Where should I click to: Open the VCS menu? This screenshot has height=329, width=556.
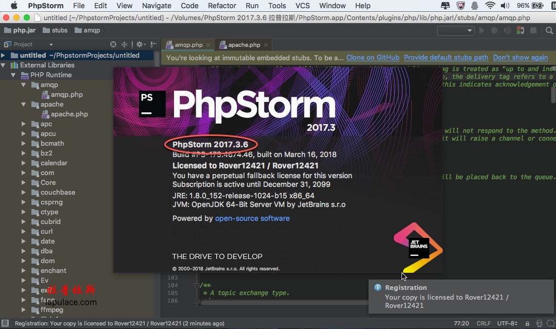303,6
